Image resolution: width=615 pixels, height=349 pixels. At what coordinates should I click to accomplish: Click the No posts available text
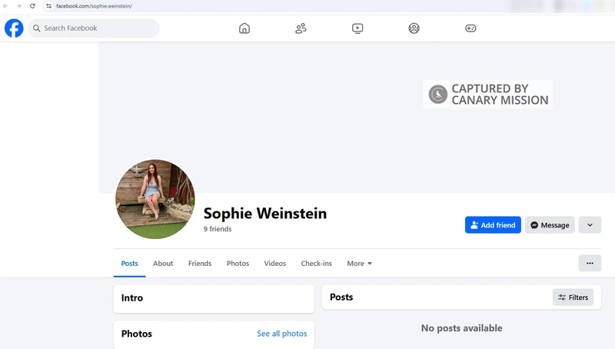(x=462, y=328)
